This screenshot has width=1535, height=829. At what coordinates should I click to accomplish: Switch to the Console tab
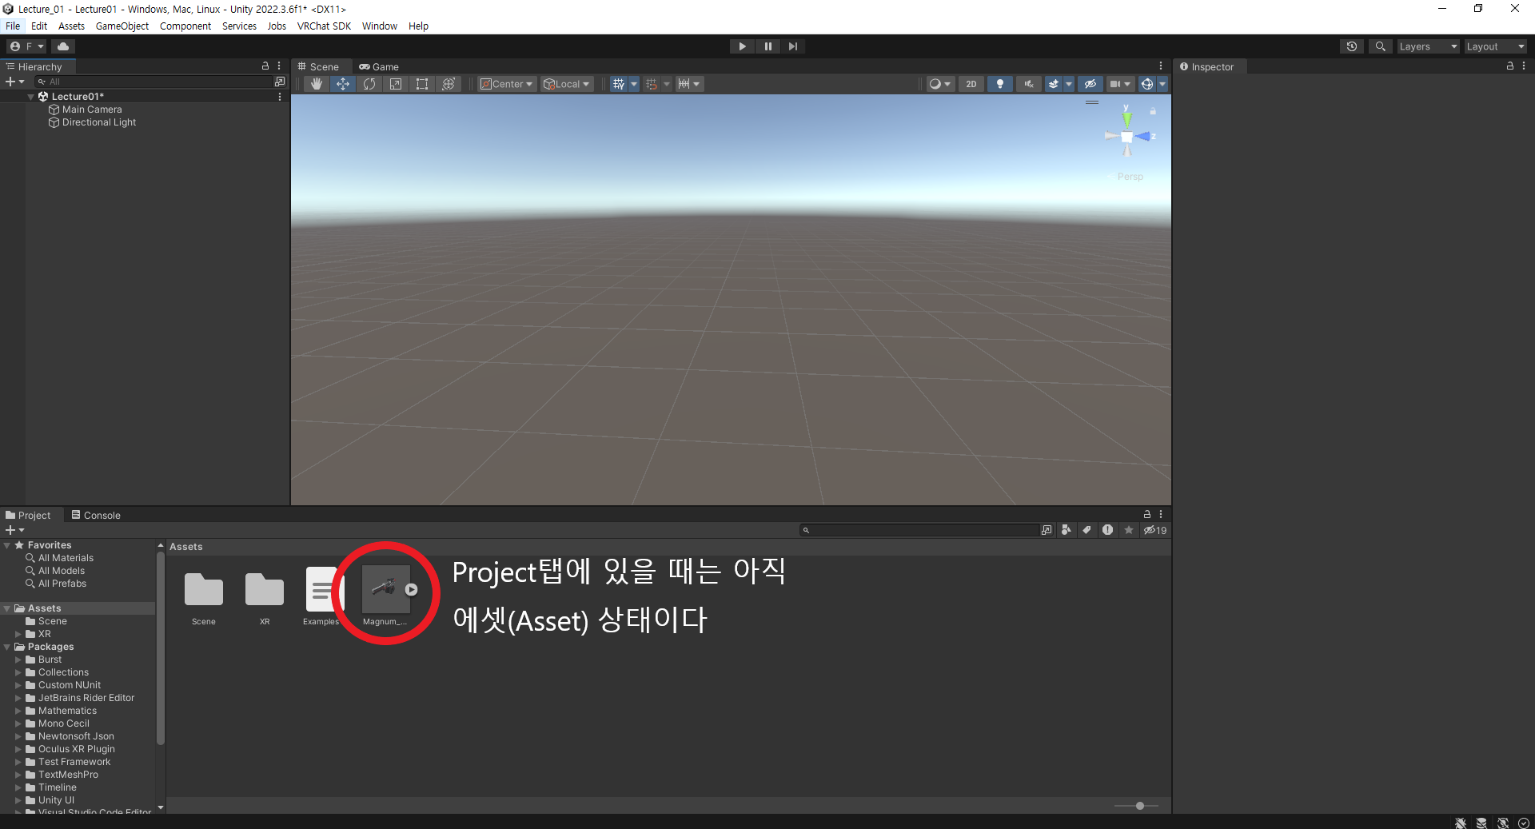coord(96,516)
